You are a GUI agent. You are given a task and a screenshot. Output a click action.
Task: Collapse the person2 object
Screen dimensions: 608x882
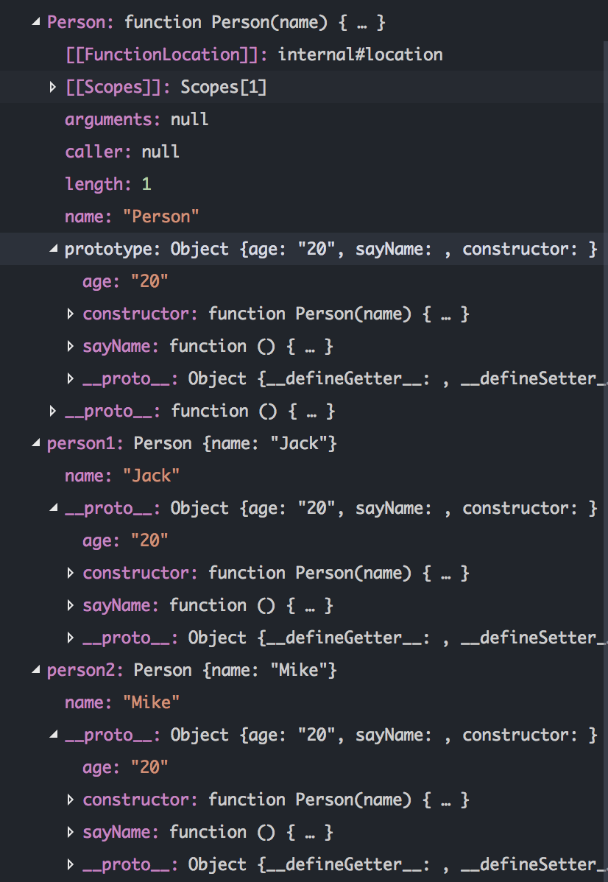point(36,671)
